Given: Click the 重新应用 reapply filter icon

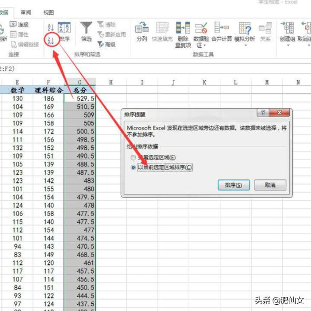Looking at the screenshot, I should point(101,34).
